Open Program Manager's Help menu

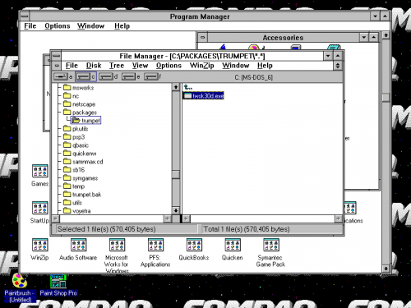coord(122,26)
